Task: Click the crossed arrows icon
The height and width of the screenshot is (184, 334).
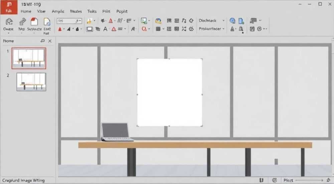Action: pyautogui.click(x=184, y=29)
